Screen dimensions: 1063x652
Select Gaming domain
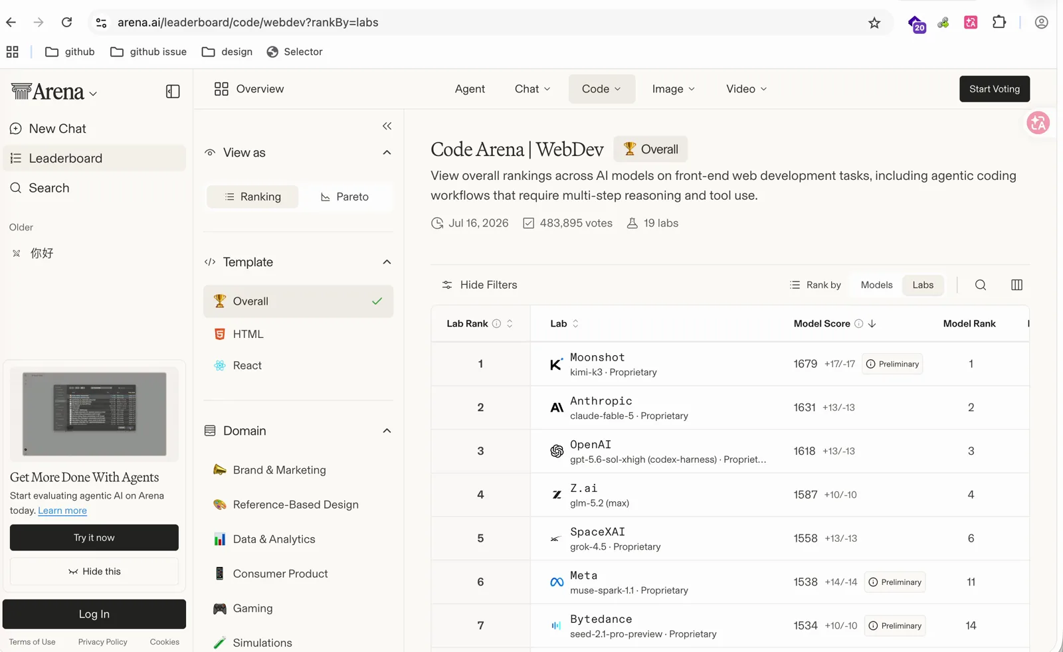(298, 608)
